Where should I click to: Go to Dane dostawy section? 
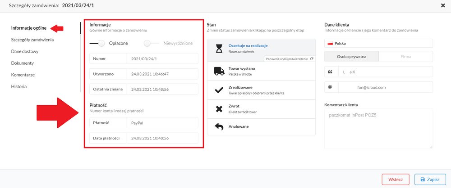25,51
